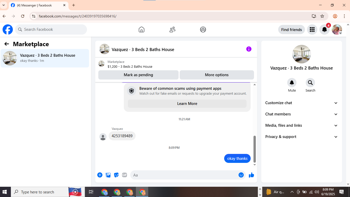
Task: Mute the conversation with the bell icon
Action: click(x=292, y=83)
